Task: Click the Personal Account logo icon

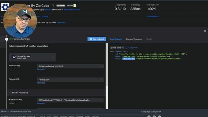Action: 14,57
